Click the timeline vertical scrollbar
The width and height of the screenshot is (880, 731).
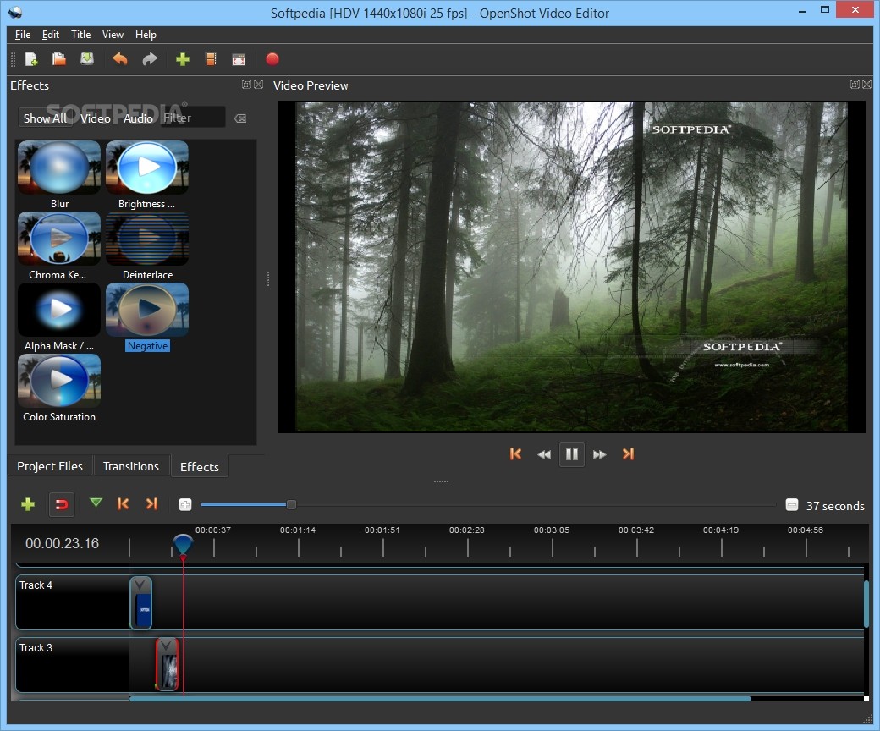click(x=866, y=604)
